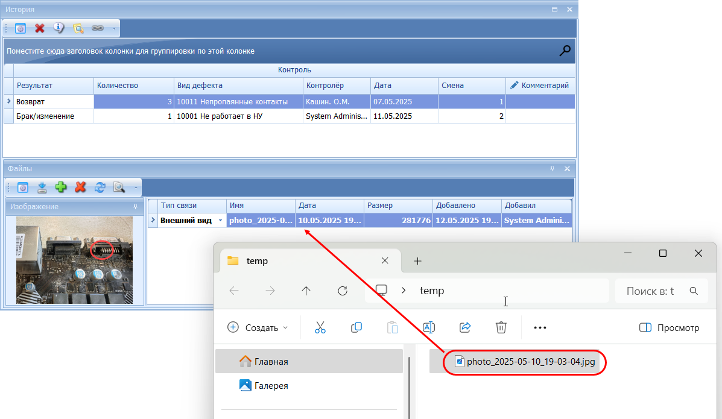The height and width of the screenshot is (419, 722).
Task: Click the trash delete icon in Explorer
Action: coord(501,327)
